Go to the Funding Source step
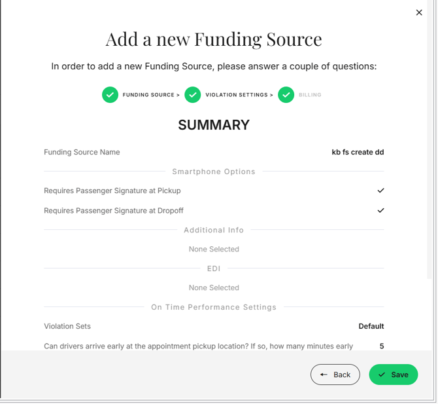 pos(149,95)
